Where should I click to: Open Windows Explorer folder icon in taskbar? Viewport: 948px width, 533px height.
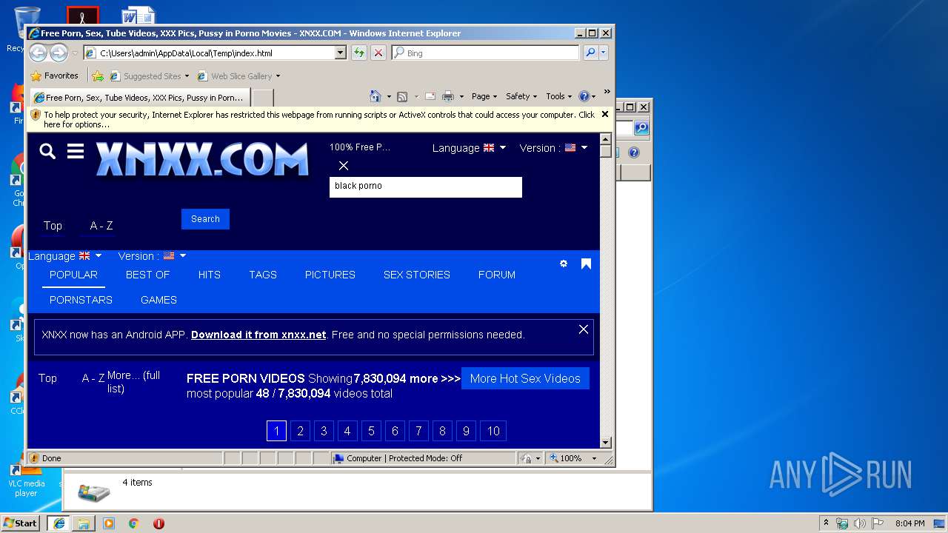point(84,523)
